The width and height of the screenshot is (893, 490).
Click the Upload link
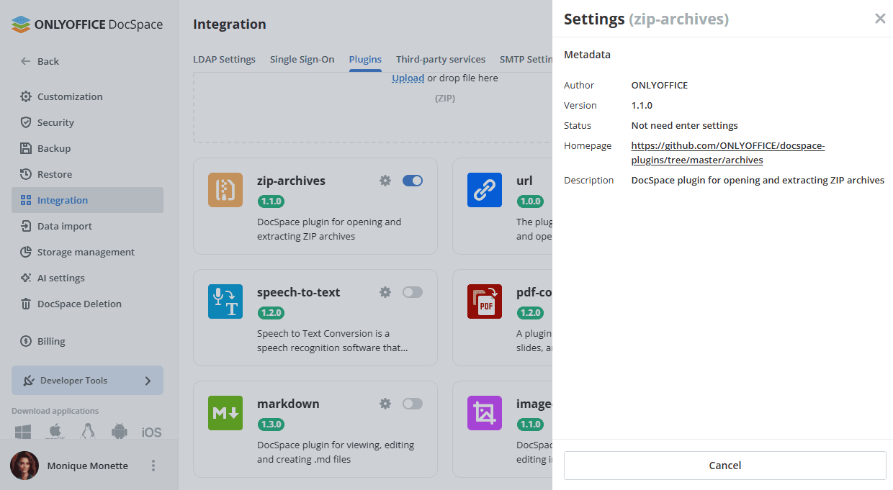coord(408,78)
